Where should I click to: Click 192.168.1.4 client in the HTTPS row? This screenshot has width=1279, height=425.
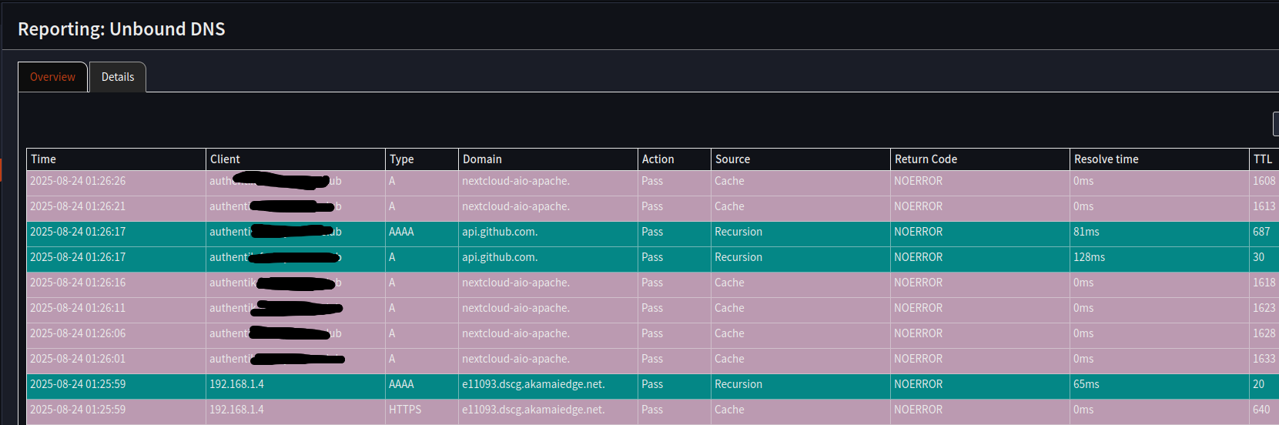236,410
